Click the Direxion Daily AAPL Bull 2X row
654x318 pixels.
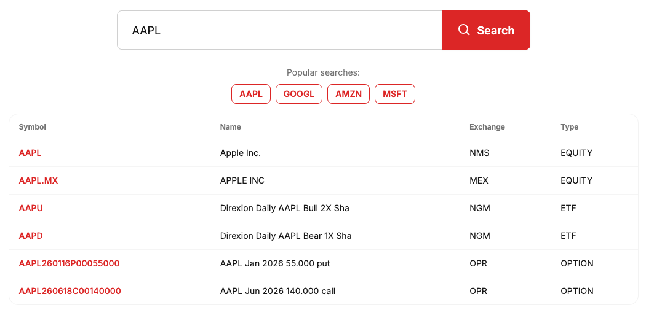284,208
